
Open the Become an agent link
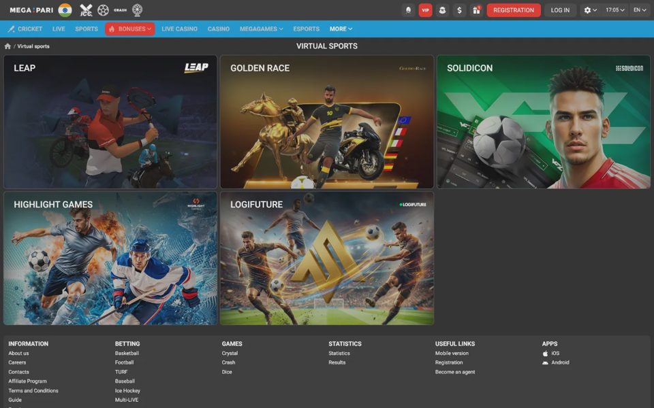pyautogui.click(x=455, y=372)
